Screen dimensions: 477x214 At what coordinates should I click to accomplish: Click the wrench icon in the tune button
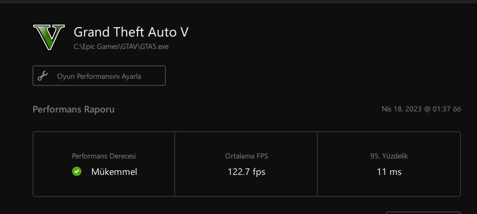43,76
